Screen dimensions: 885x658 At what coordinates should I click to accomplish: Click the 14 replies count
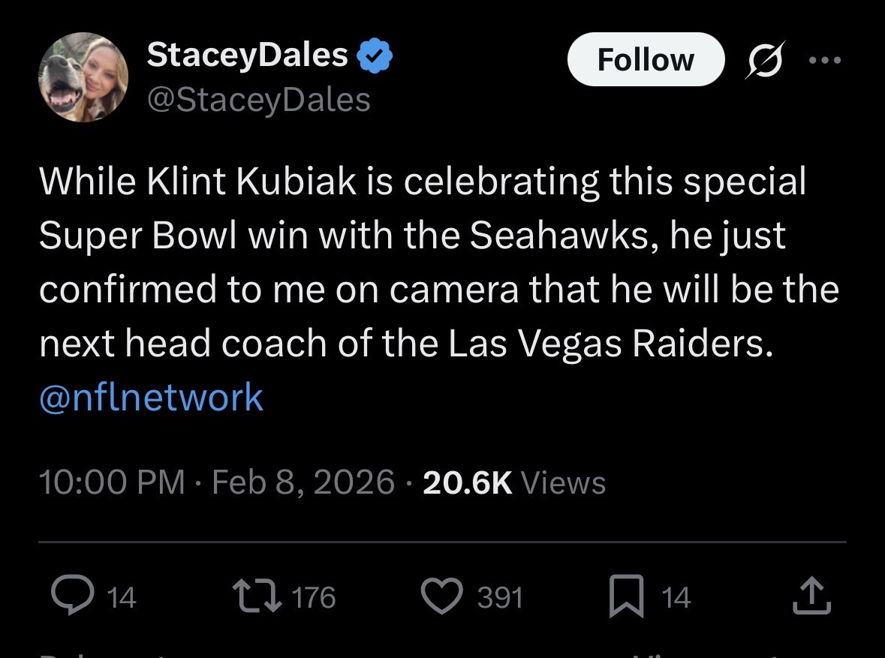point(122,597)
